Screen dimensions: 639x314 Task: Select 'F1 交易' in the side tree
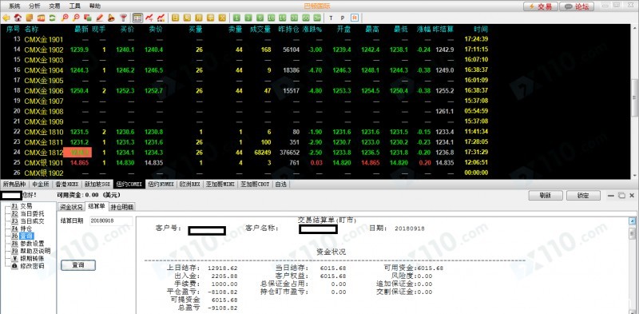pos(22,206)
